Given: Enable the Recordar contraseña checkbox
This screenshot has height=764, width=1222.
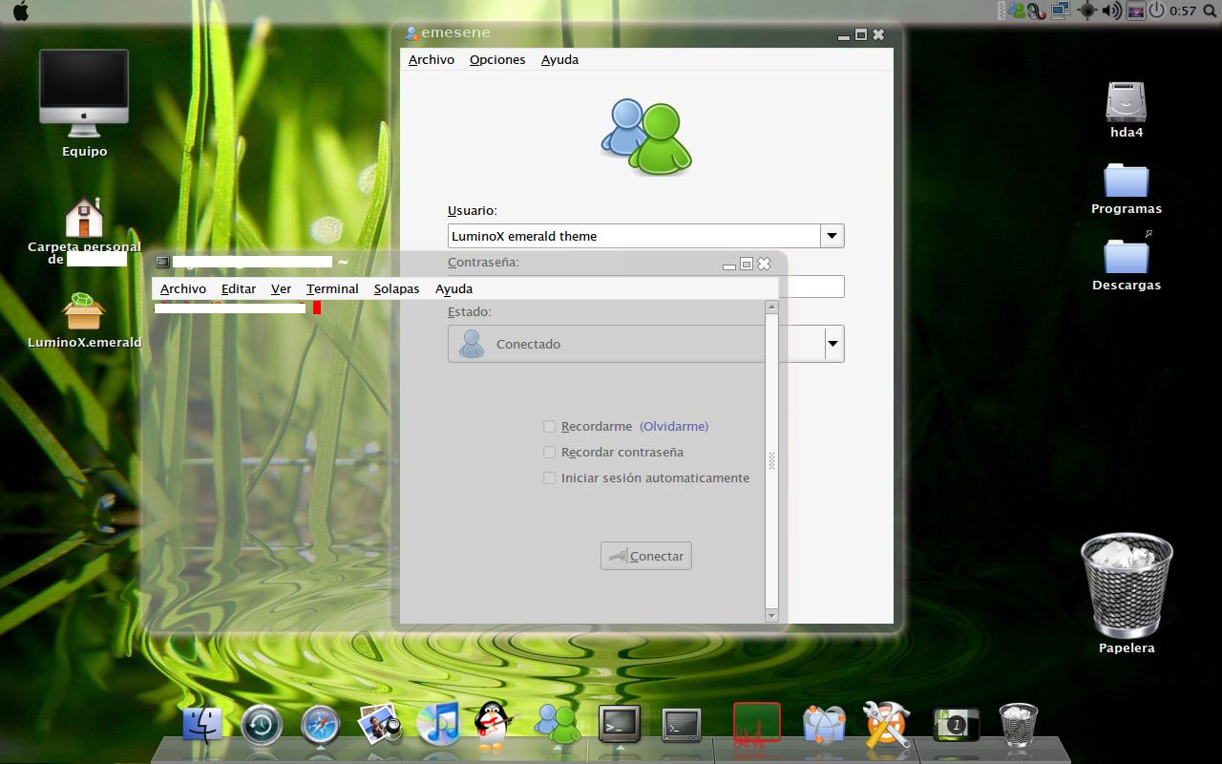Looking at the screenshot, I should (x=549, y=452).
